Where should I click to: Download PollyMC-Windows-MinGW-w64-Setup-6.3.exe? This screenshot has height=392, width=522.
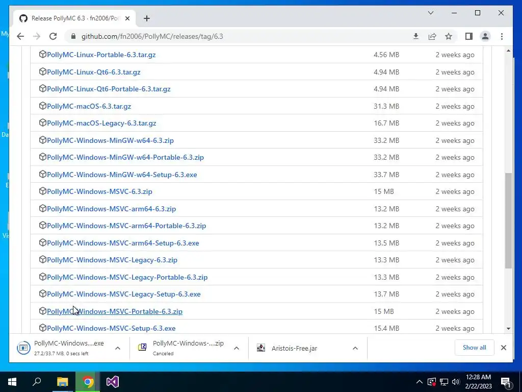[x=122, y=175]
